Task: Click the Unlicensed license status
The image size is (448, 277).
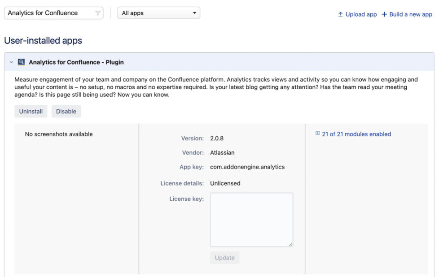Action: [225, 183]
